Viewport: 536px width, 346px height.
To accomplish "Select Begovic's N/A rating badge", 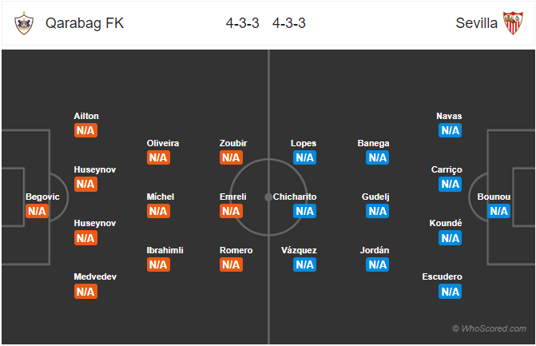I will (37, 211).
